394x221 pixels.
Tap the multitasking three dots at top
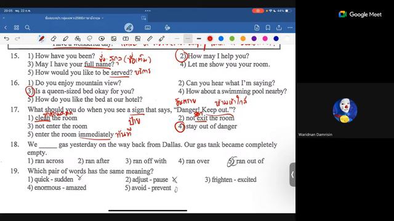[148, 11]
